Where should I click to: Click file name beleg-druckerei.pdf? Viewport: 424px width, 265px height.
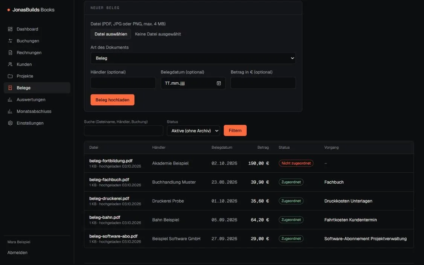pyautogui.click(x=109, y=198)
